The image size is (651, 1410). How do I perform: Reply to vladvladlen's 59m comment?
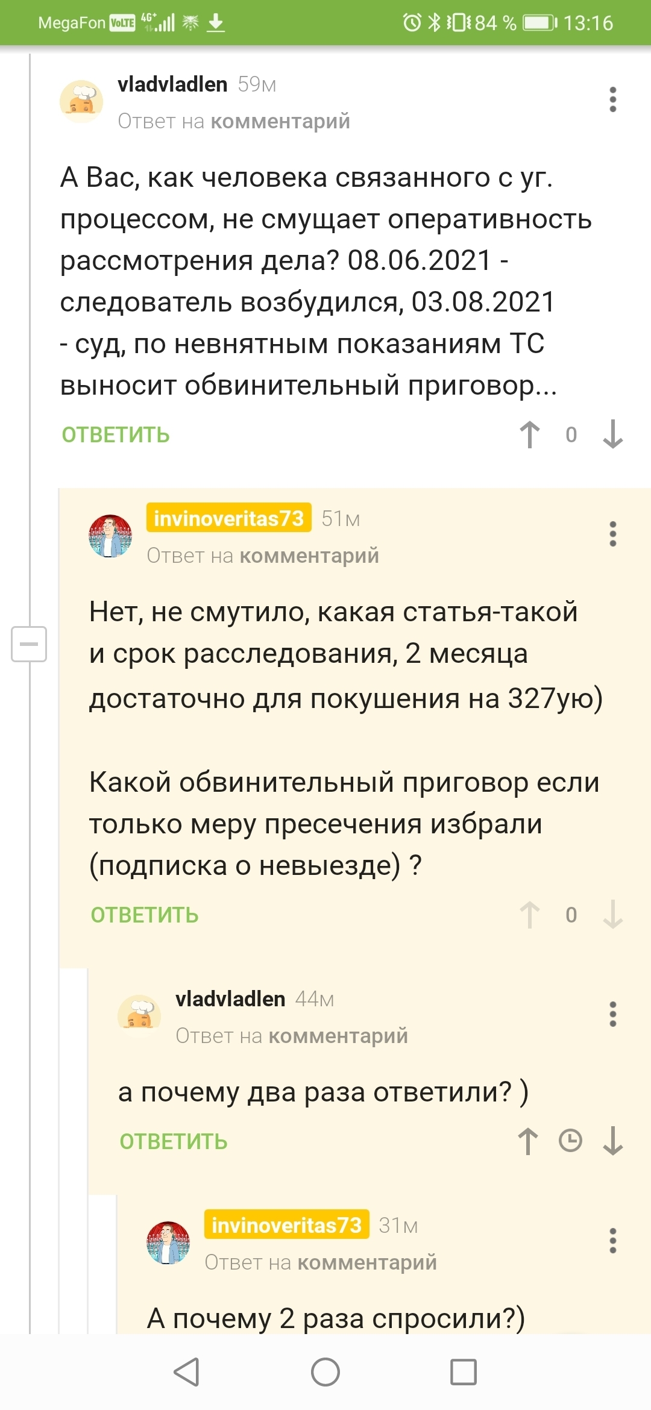click(116, 435)
